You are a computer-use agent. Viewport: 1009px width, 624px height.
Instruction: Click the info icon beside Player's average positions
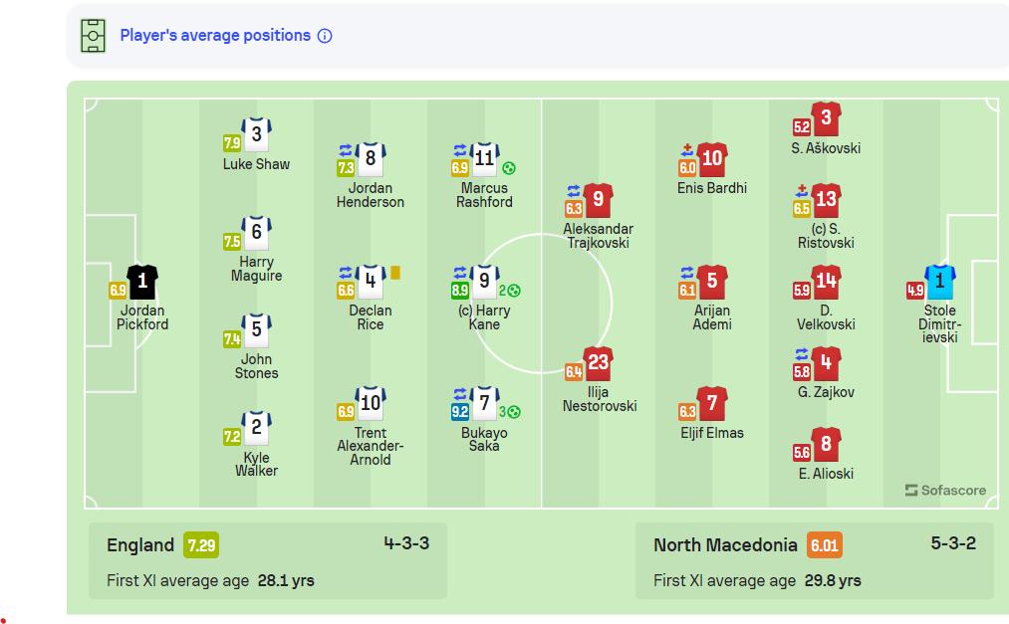[325, 36]
